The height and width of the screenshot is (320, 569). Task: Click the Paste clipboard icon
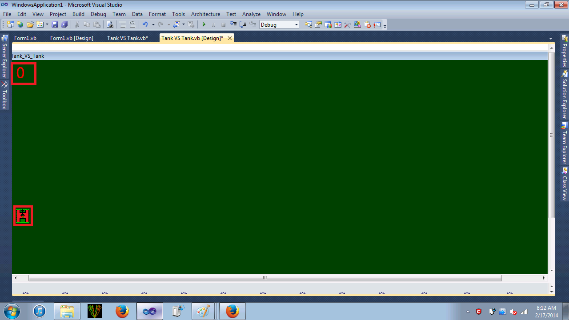click(97, 25)
